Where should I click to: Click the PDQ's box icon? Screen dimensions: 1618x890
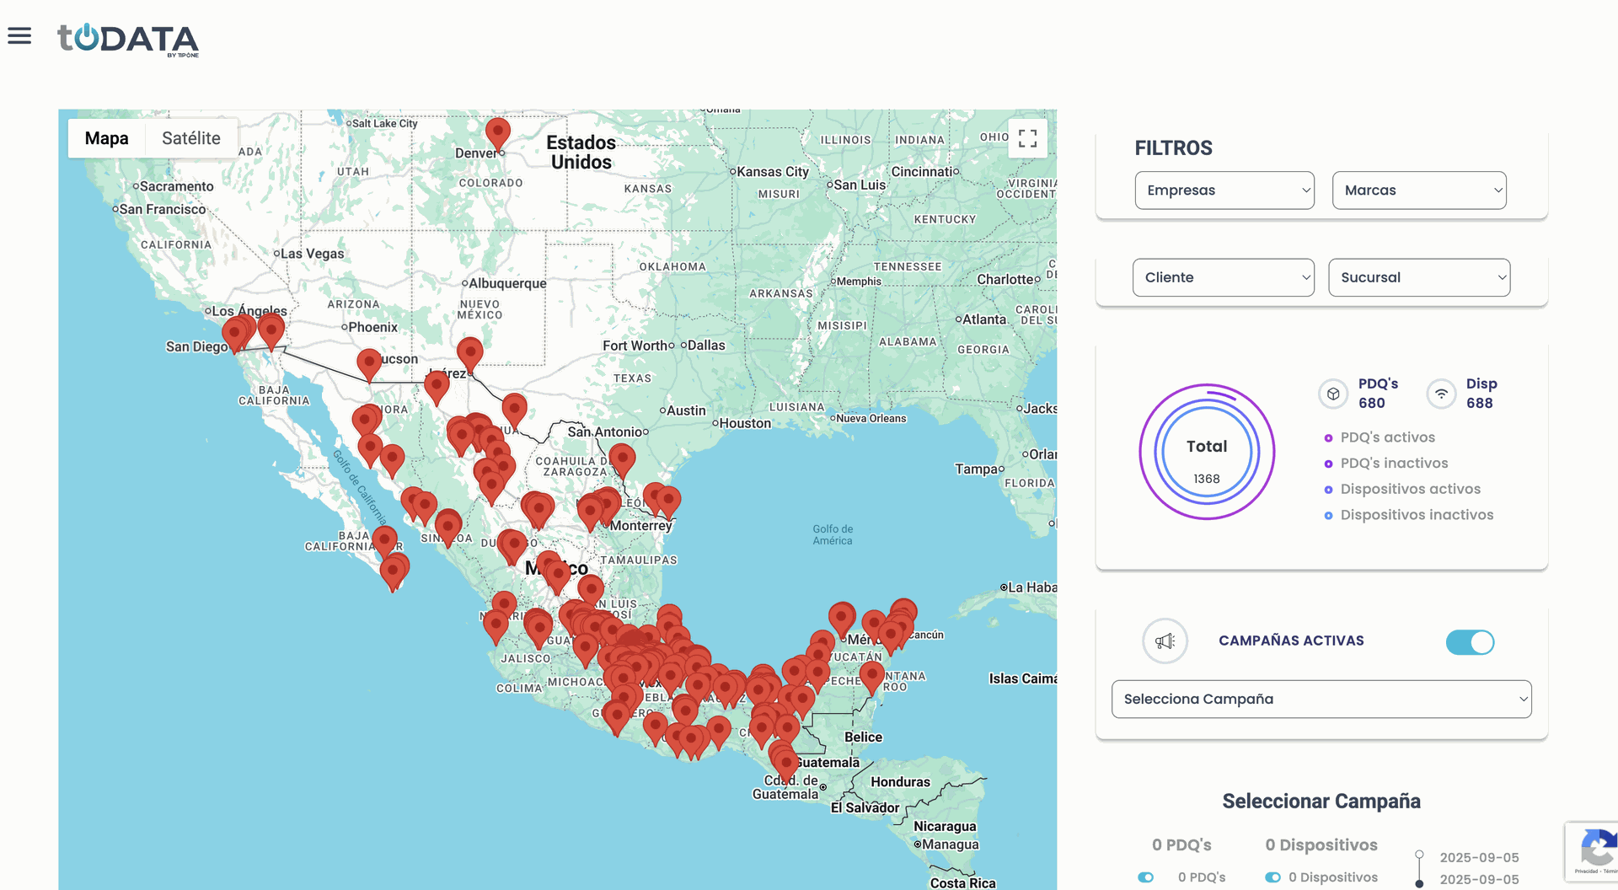point(1333,394)
